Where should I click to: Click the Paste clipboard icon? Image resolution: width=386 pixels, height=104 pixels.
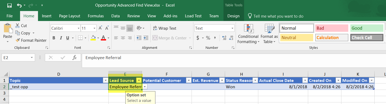[8, 28]
